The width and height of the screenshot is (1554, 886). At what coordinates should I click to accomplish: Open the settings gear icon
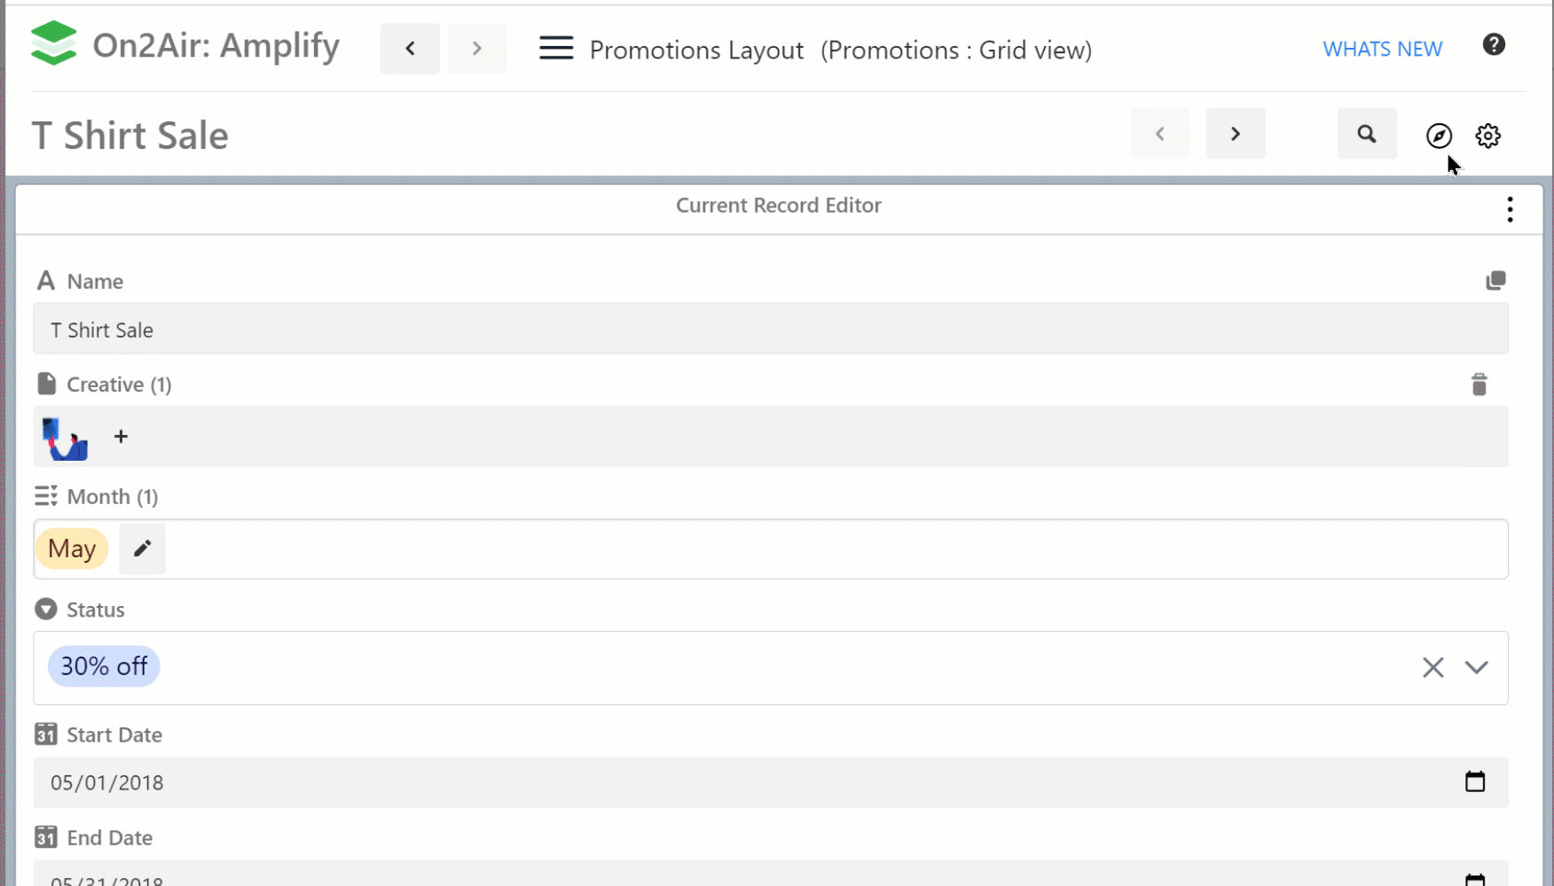tap(1487, 136)
